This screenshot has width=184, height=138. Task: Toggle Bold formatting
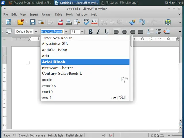91,32
